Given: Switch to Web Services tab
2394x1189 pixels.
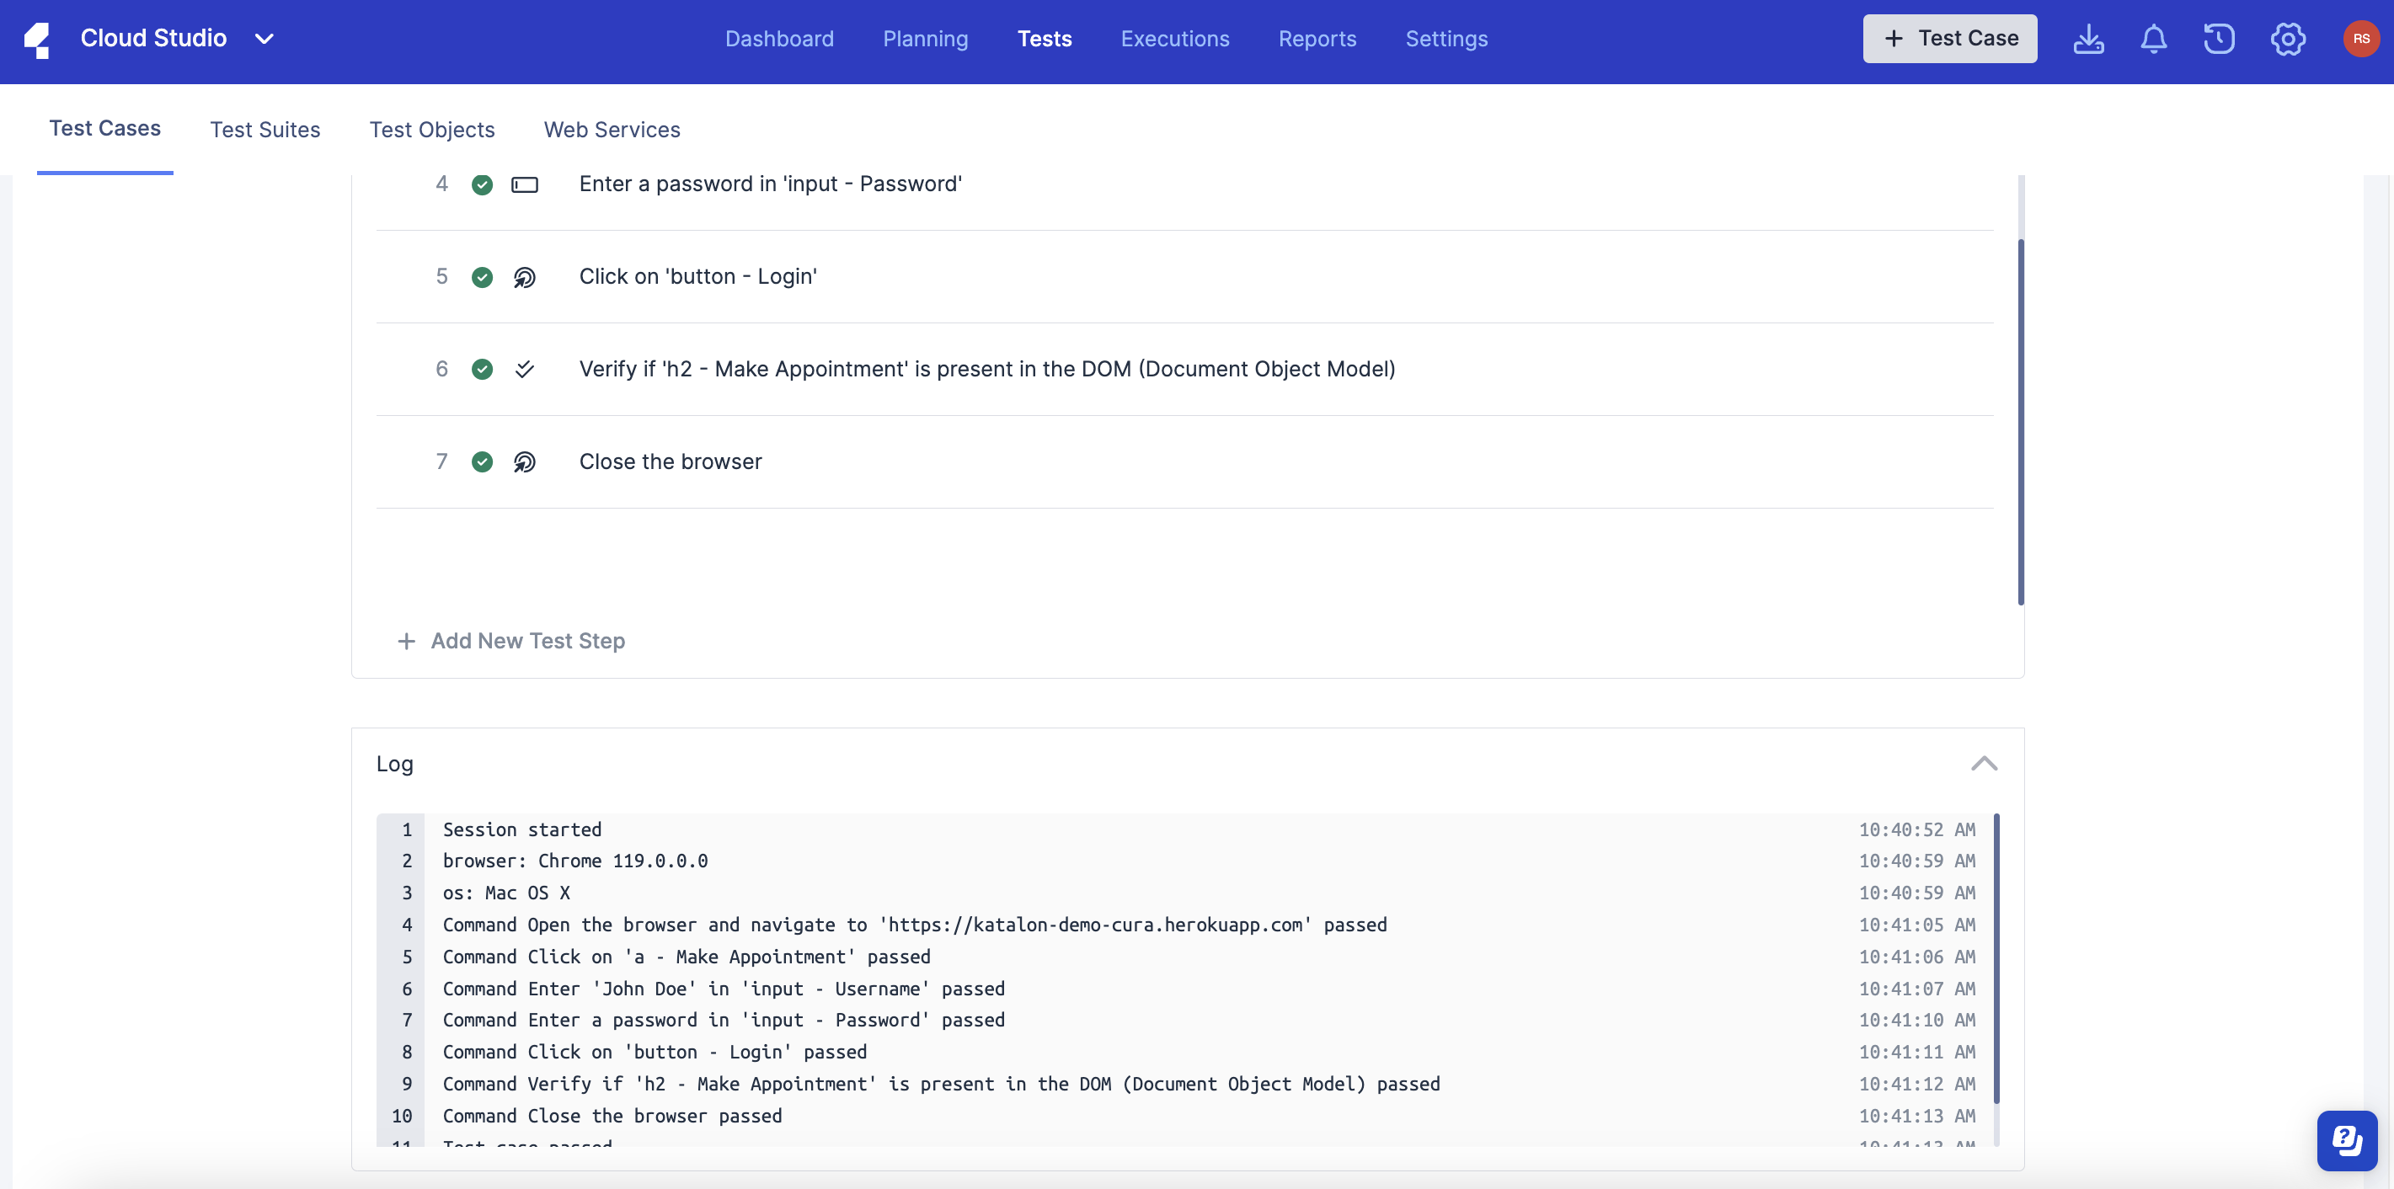Looking at the screenshot, I should [612, 130].
